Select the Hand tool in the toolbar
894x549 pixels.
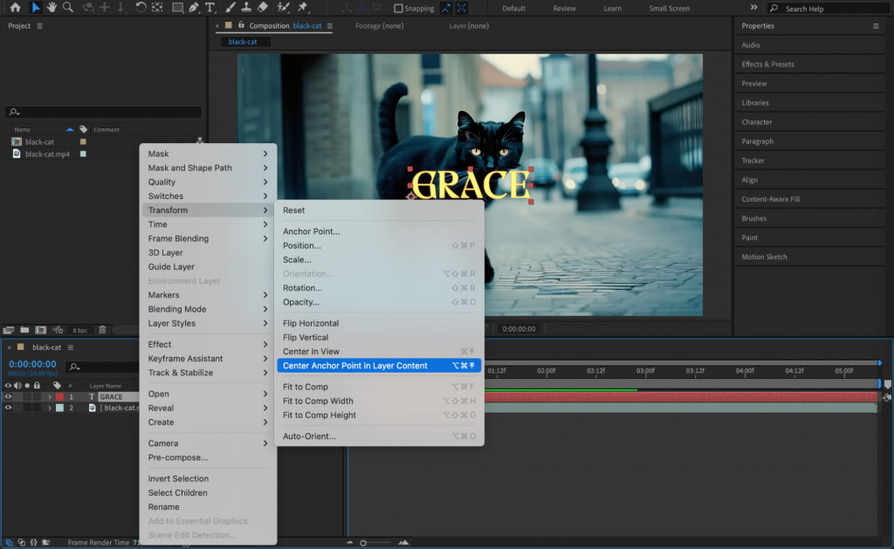pos(52,8)
